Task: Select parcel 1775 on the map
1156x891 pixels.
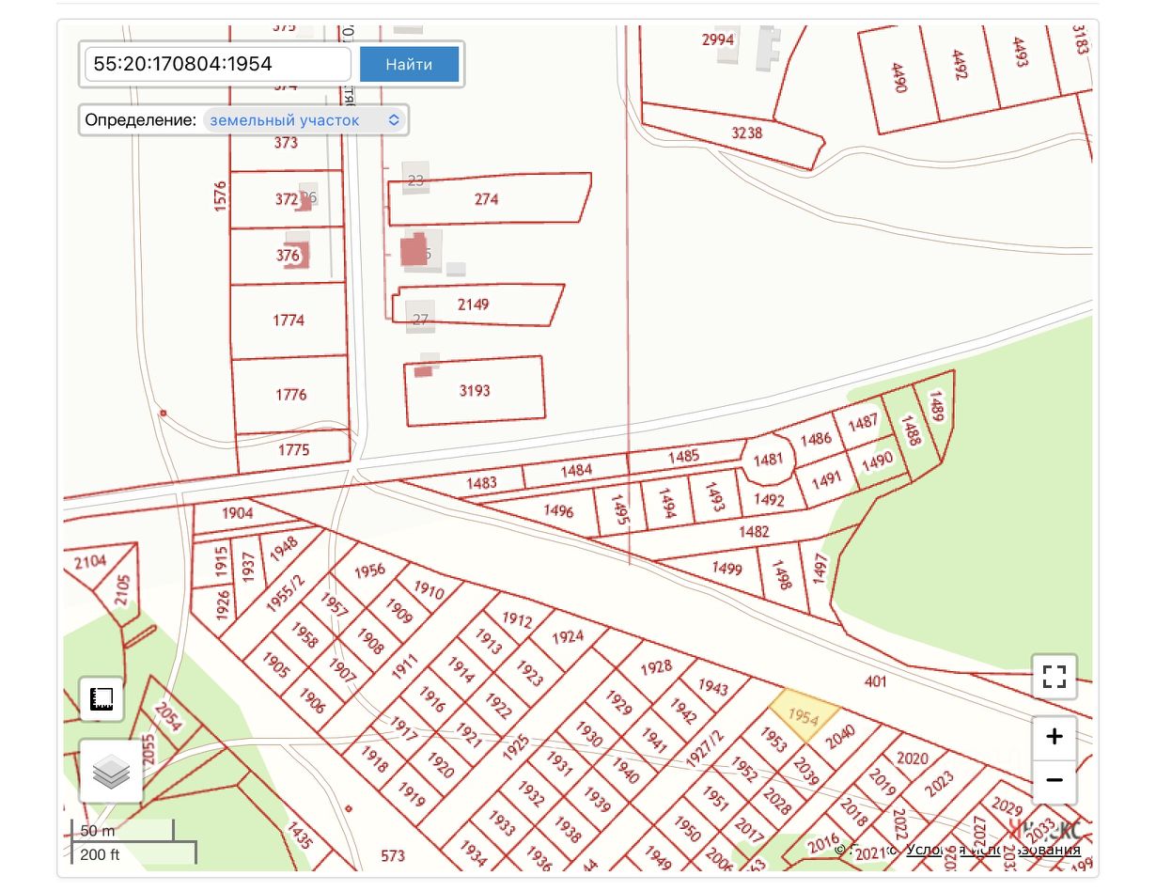Action: (x=293, y=450)
